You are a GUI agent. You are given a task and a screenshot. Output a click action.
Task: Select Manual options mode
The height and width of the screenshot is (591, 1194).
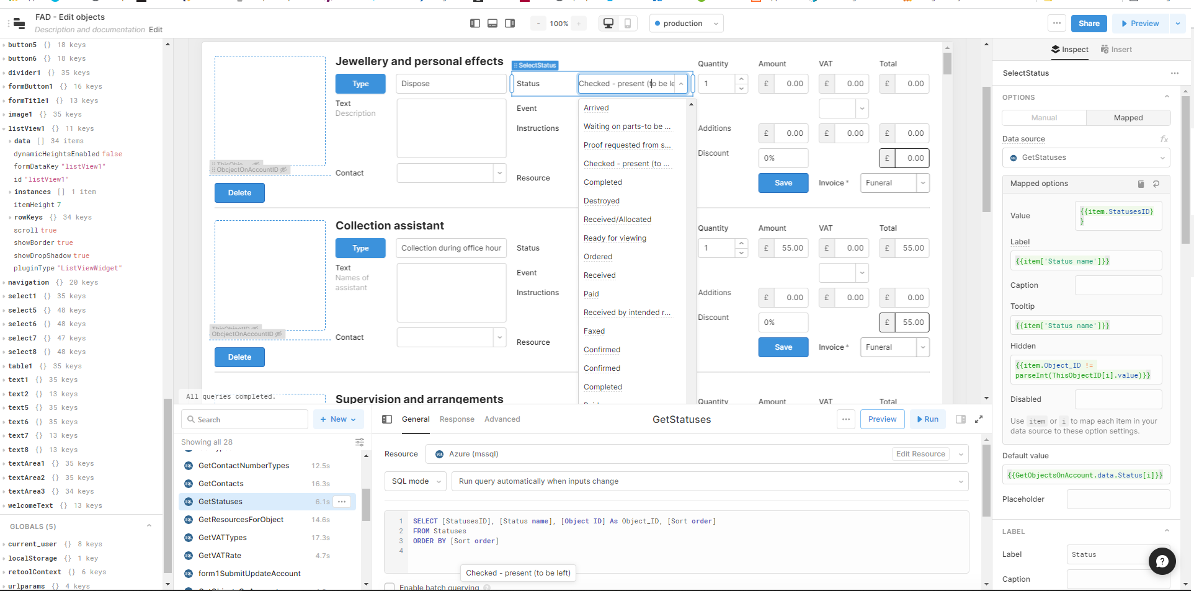point(1044,118)
